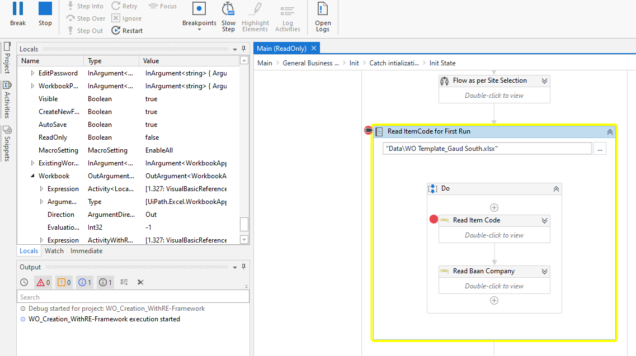Switch to the Watch tab

(x=54, y=250)
